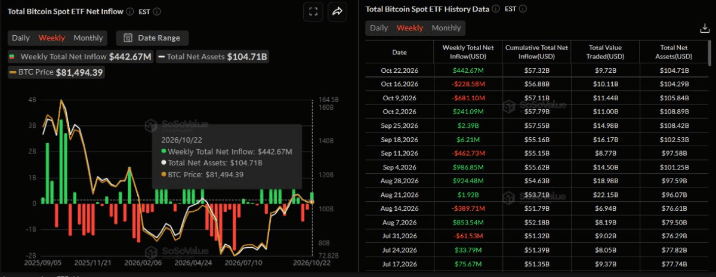This screenshot has width=716, height=277.
Task: Click green Weekly Net Inflow legend swatch
Action: 12,57
